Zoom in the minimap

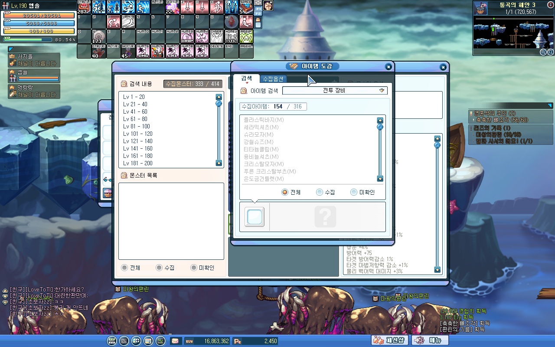543,52
